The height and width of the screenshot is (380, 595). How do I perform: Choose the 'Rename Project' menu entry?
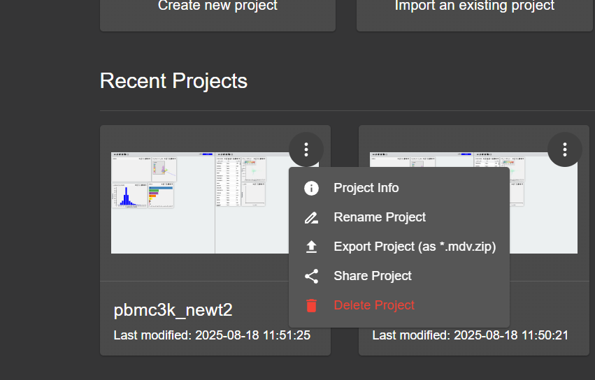[380, 217]
